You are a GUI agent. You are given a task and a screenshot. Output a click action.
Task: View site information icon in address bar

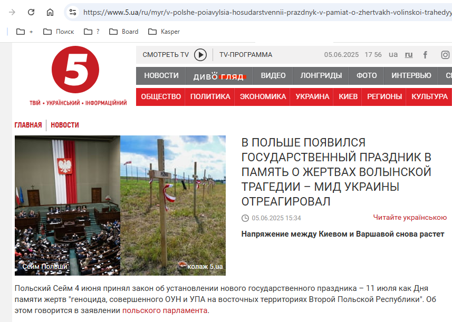pyautogui.click(x=73, y=12)
